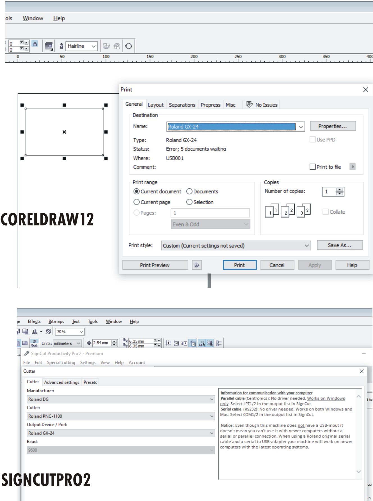Click the To Back of Layer icon
373x501 pixels.
tap(117, 46)
